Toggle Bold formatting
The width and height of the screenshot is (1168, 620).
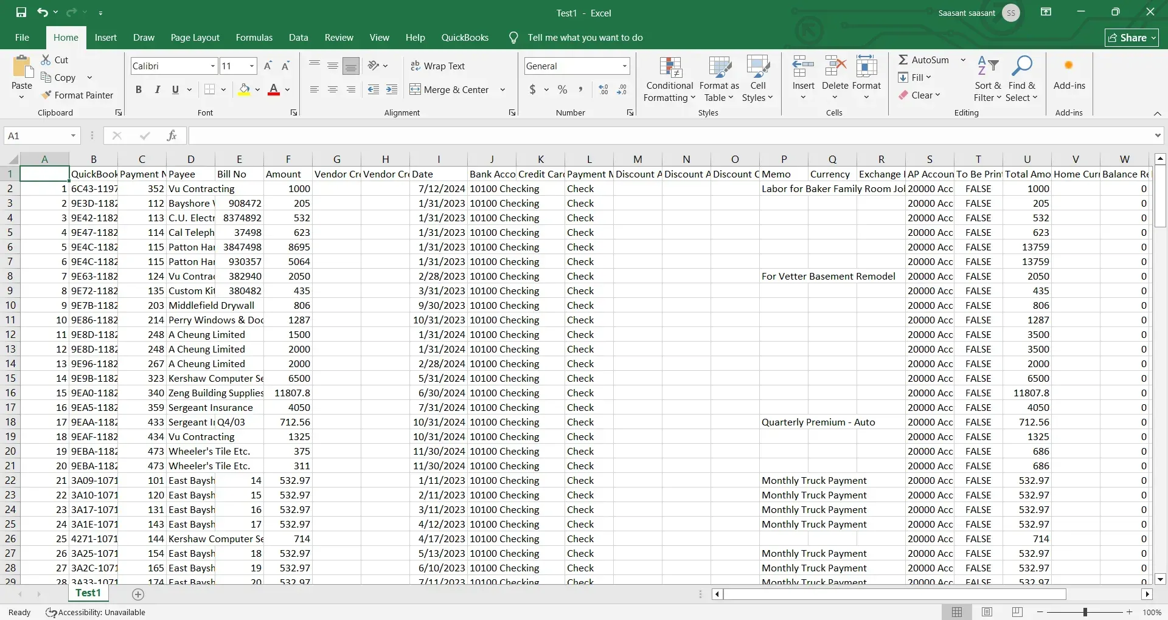[139, 89]
